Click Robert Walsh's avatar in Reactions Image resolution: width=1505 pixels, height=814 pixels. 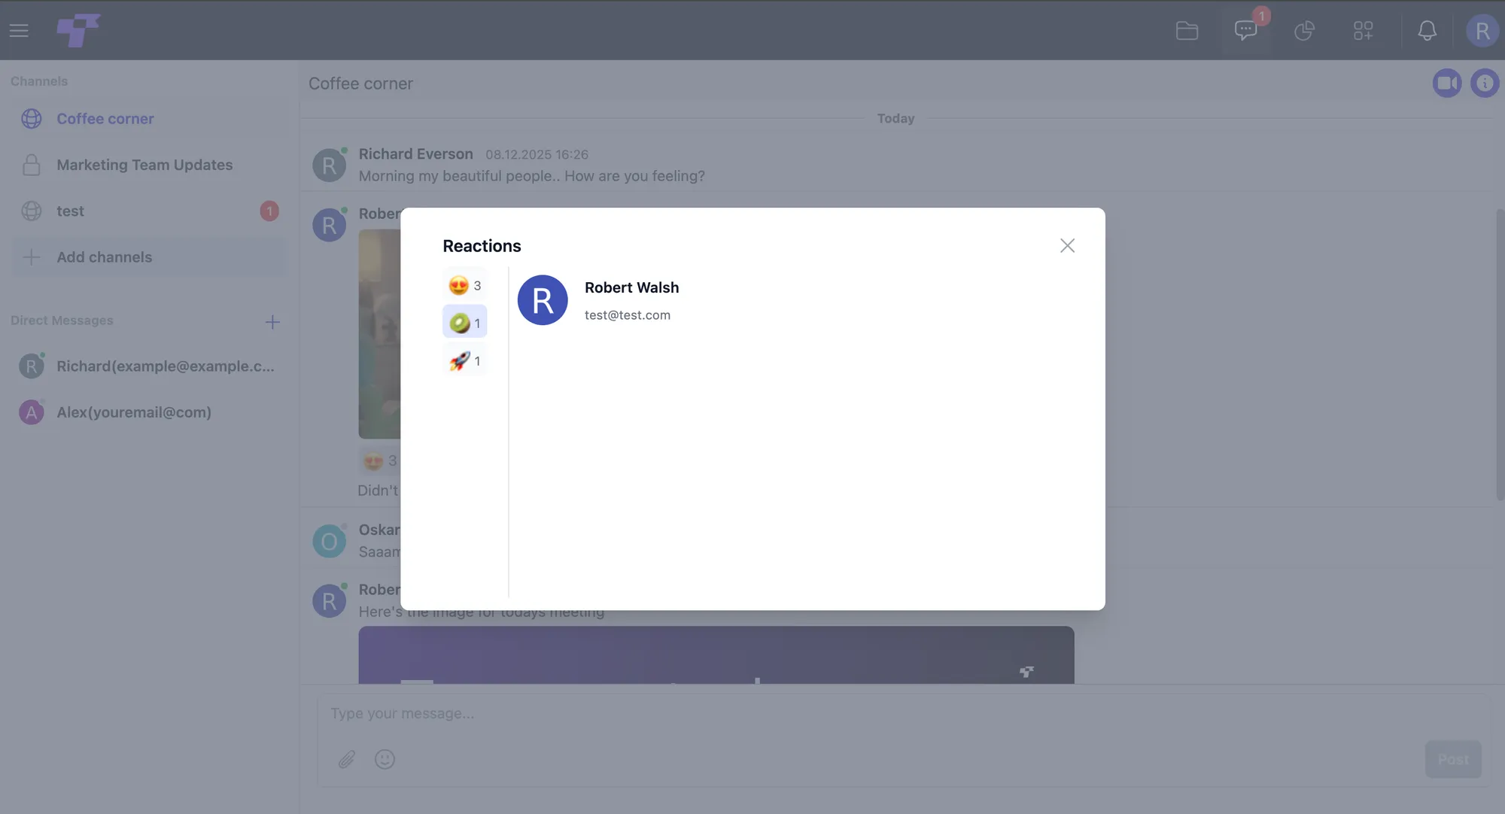(x=543, y=300)
